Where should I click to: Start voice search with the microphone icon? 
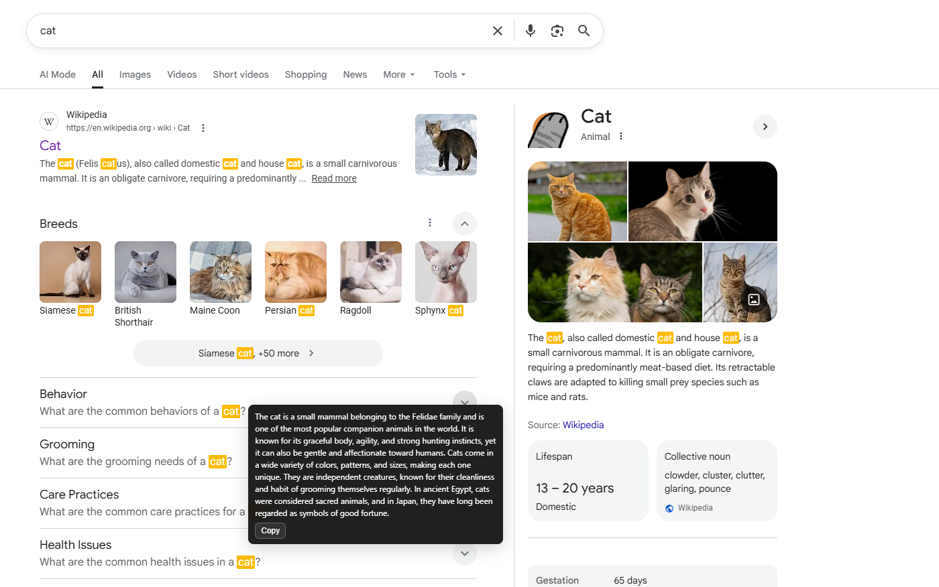[530, 30]
